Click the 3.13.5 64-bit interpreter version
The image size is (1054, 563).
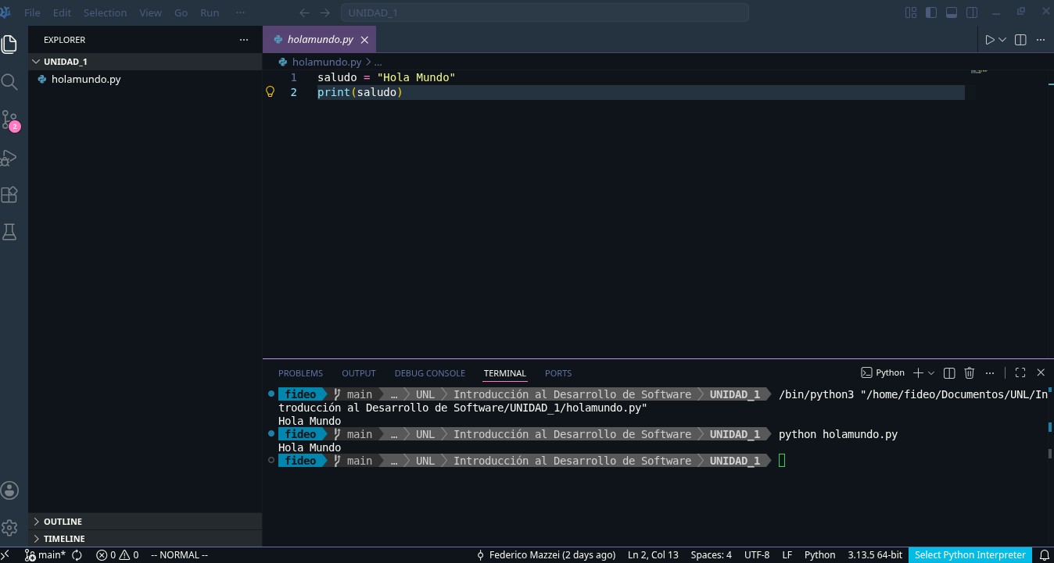click(875, 555)
